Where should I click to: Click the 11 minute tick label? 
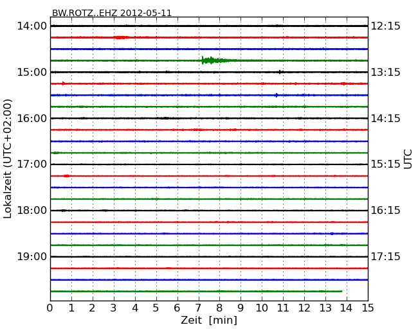(x=283, y=308)
